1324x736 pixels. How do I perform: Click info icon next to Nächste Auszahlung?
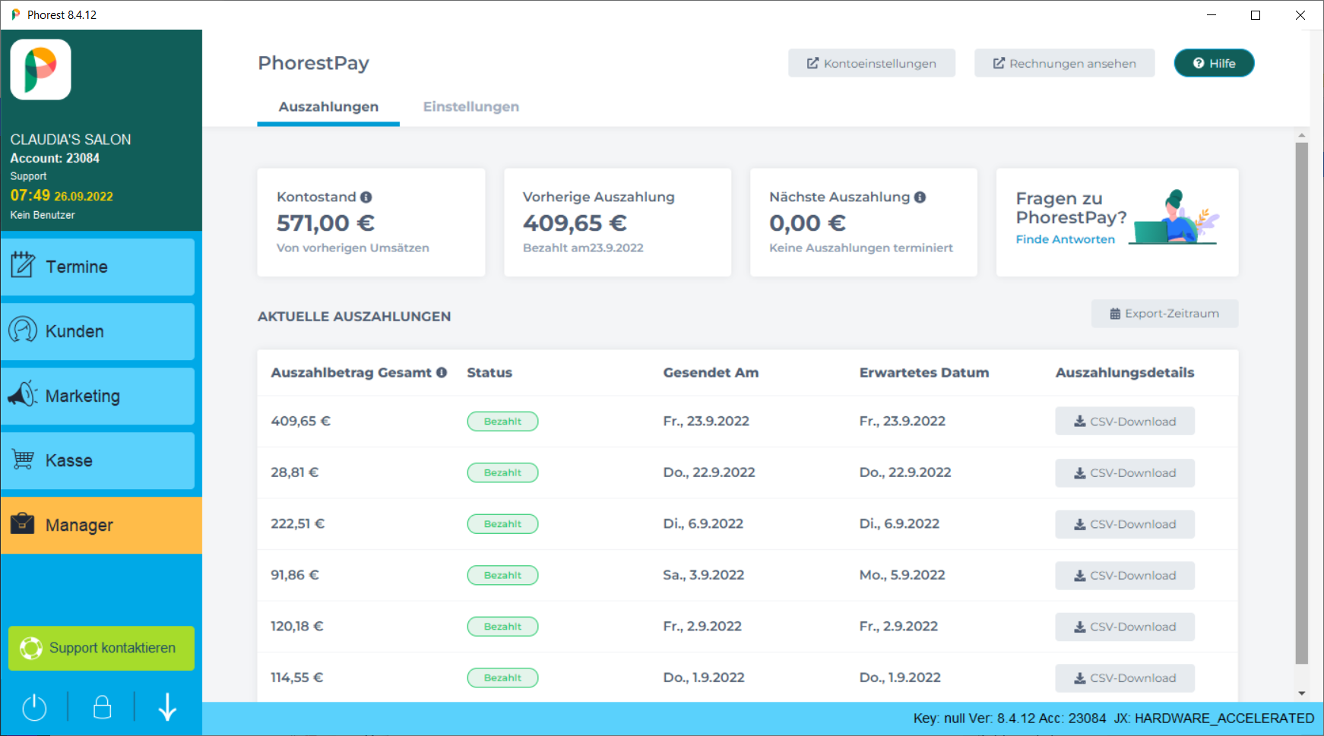tap(920, 197)
